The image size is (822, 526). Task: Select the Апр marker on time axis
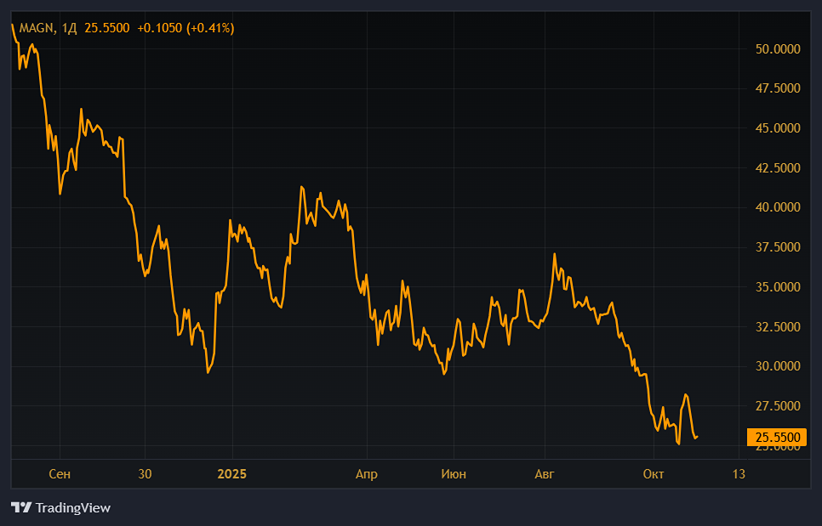366,474
